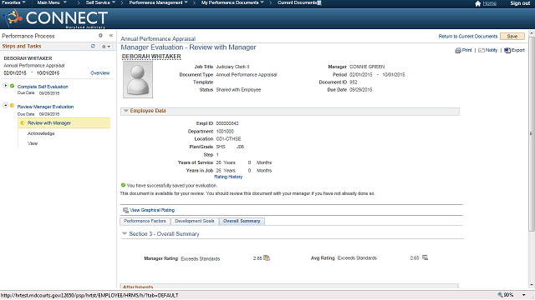Click the Home house icon
Viewport: 535px width, 300px height.
click(x=477, y=3)
